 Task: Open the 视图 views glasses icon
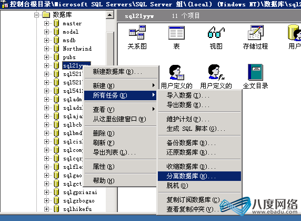pos(216,32)
